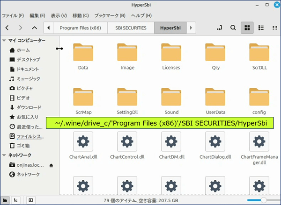281x205 pixels.
Task: Select the ChartAnal.dll file
Action: point(83,146)
